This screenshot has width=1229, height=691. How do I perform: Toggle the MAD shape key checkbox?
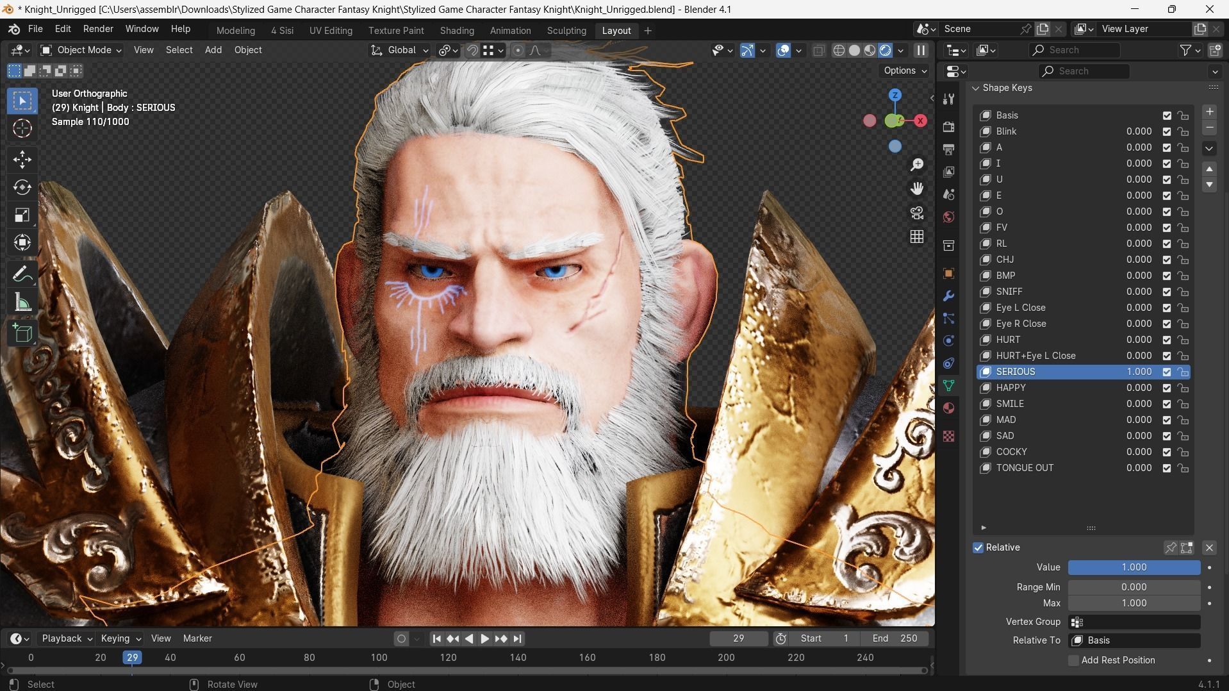[x=1167, y=420]
